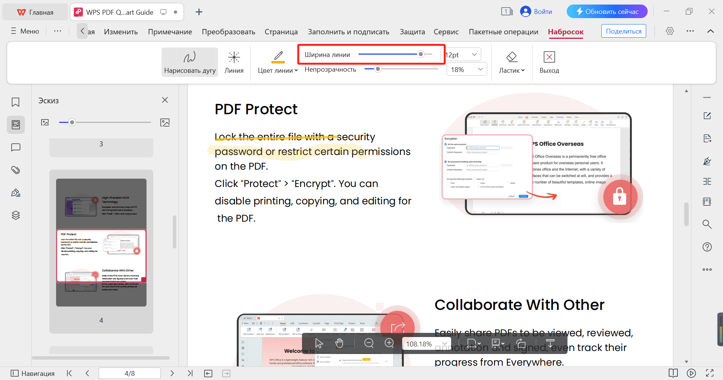
Task: Click the Поделиться button
Action: [623, 31]
